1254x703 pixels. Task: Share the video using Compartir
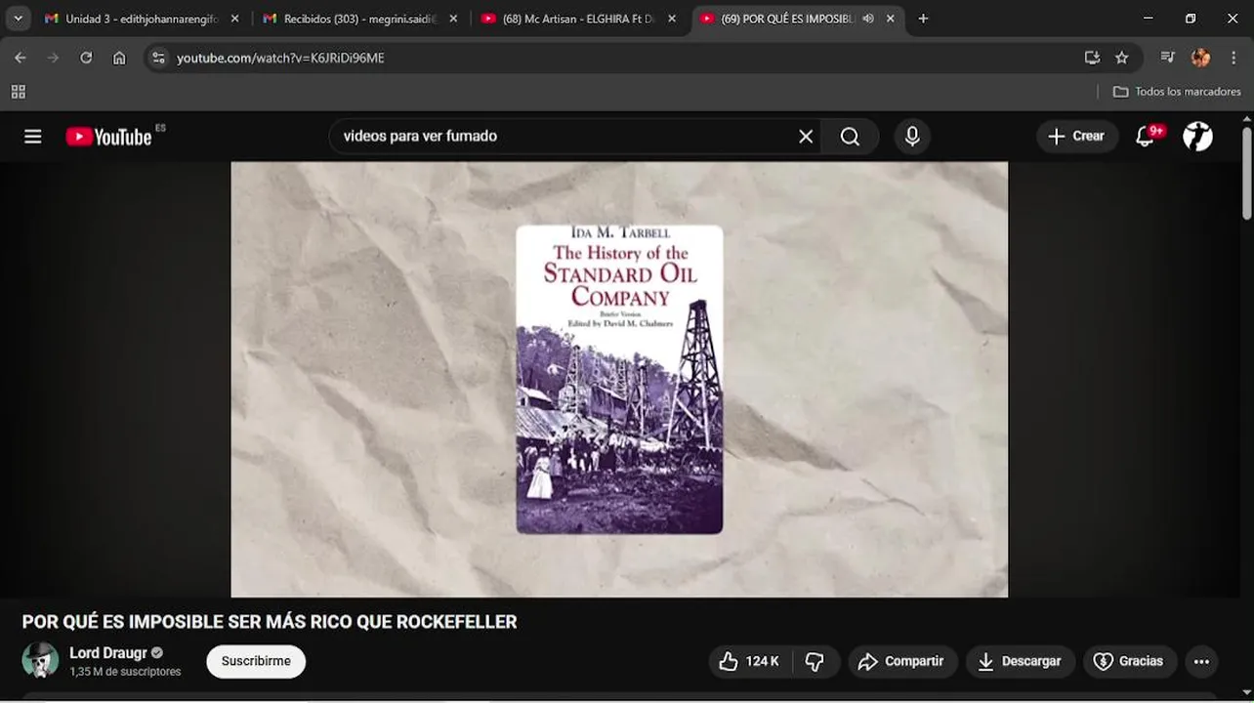click(x=902, y=662)
